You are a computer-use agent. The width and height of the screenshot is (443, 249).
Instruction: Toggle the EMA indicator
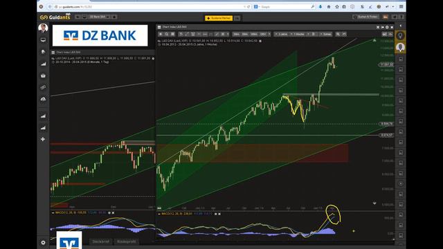[x=245, y=34]
